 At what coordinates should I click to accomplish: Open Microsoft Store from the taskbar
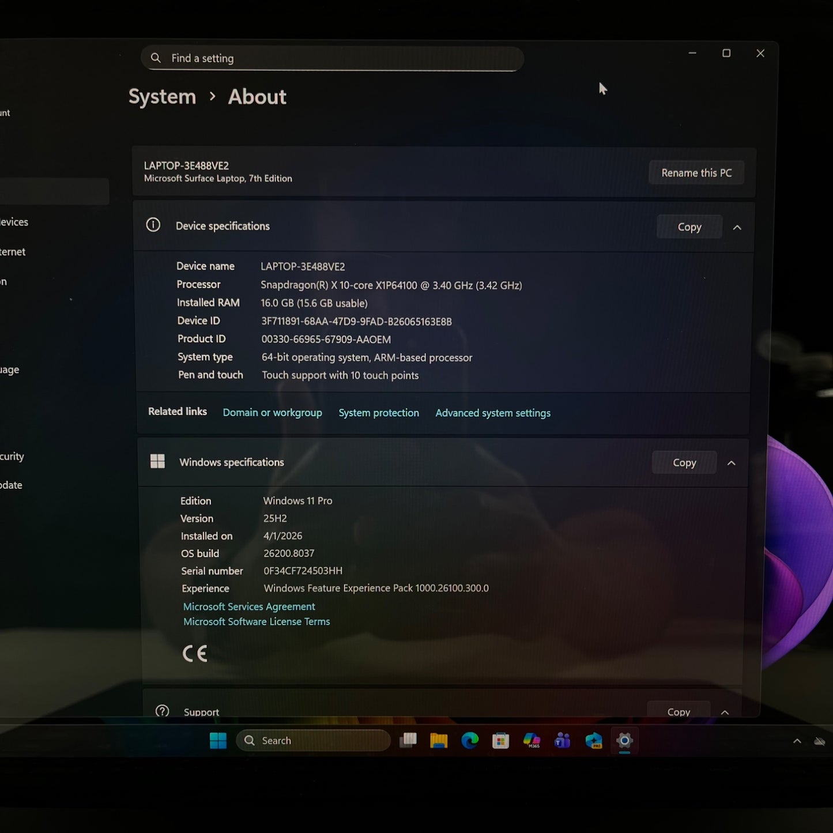[500, 741]
